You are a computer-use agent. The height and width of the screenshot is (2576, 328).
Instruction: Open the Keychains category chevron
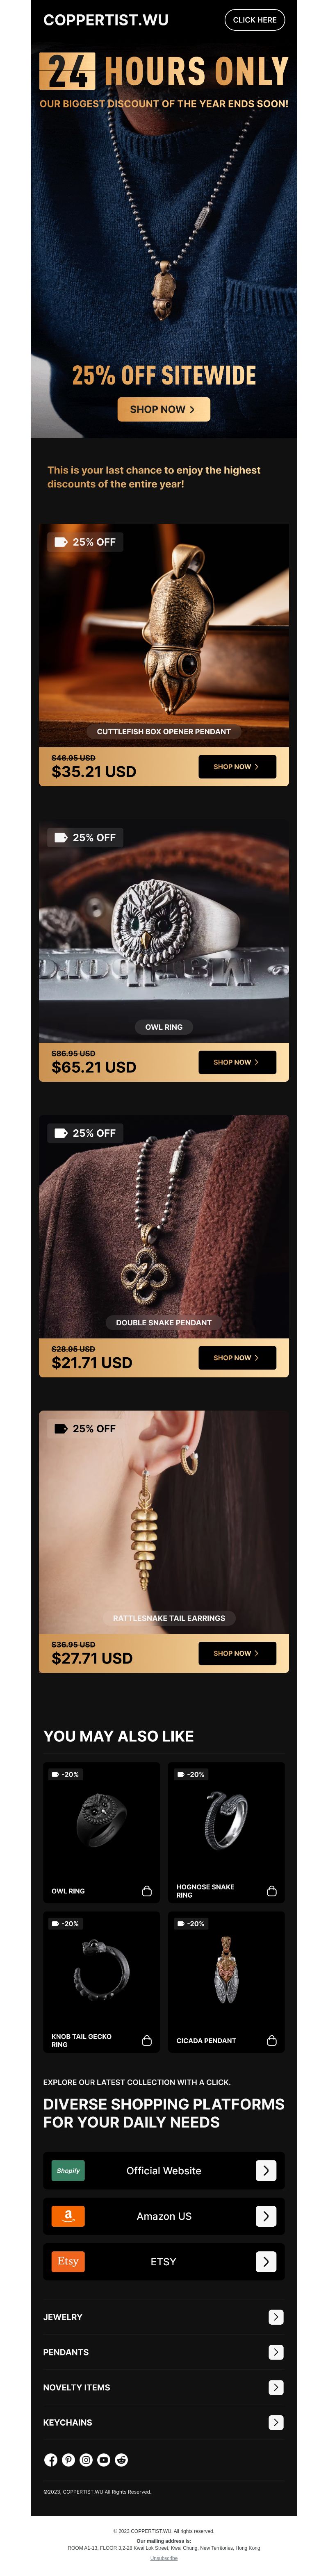click(x=276, y=2422)
